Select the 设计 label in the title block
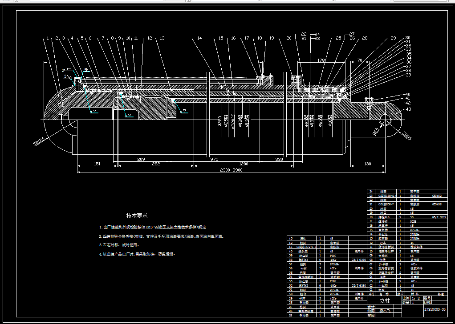Screen dimensions: 455x324 (371, 307)
